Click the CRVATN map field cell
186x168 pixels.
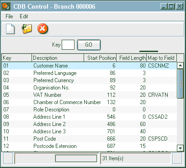(158, 95)
